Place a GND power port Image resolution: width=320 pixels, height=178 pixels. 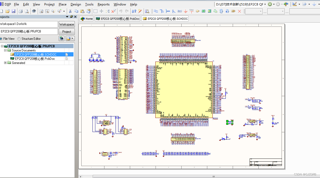(x=185, y=11)
